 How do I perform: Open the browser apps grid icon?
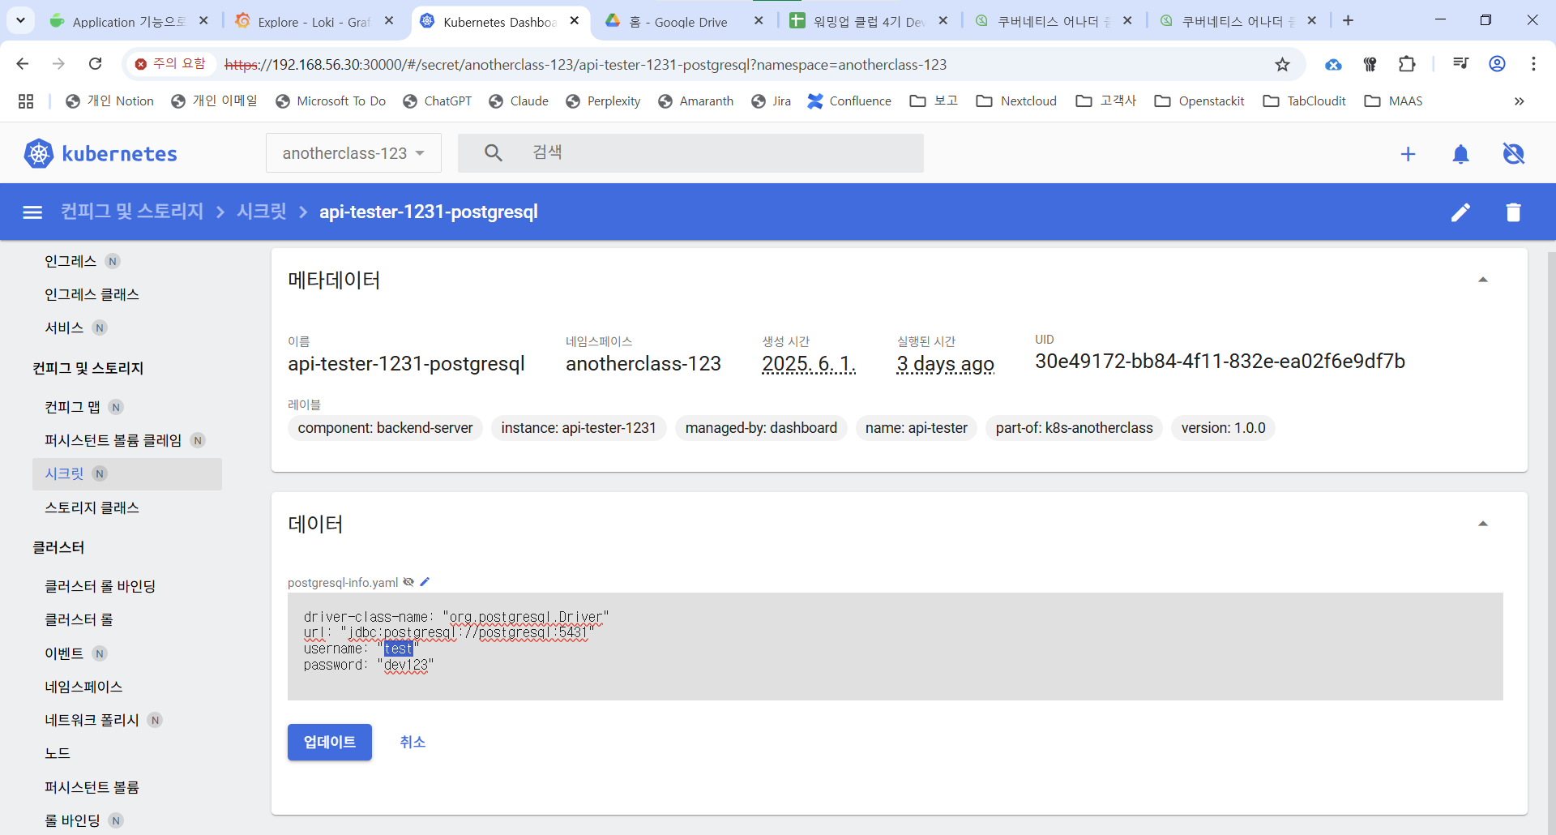26,101
